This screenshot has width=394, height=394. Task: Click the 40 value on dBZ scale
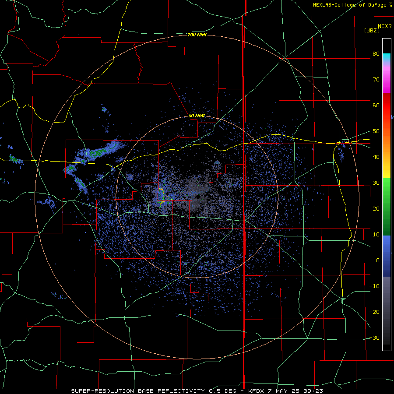(x=376, y=157)
